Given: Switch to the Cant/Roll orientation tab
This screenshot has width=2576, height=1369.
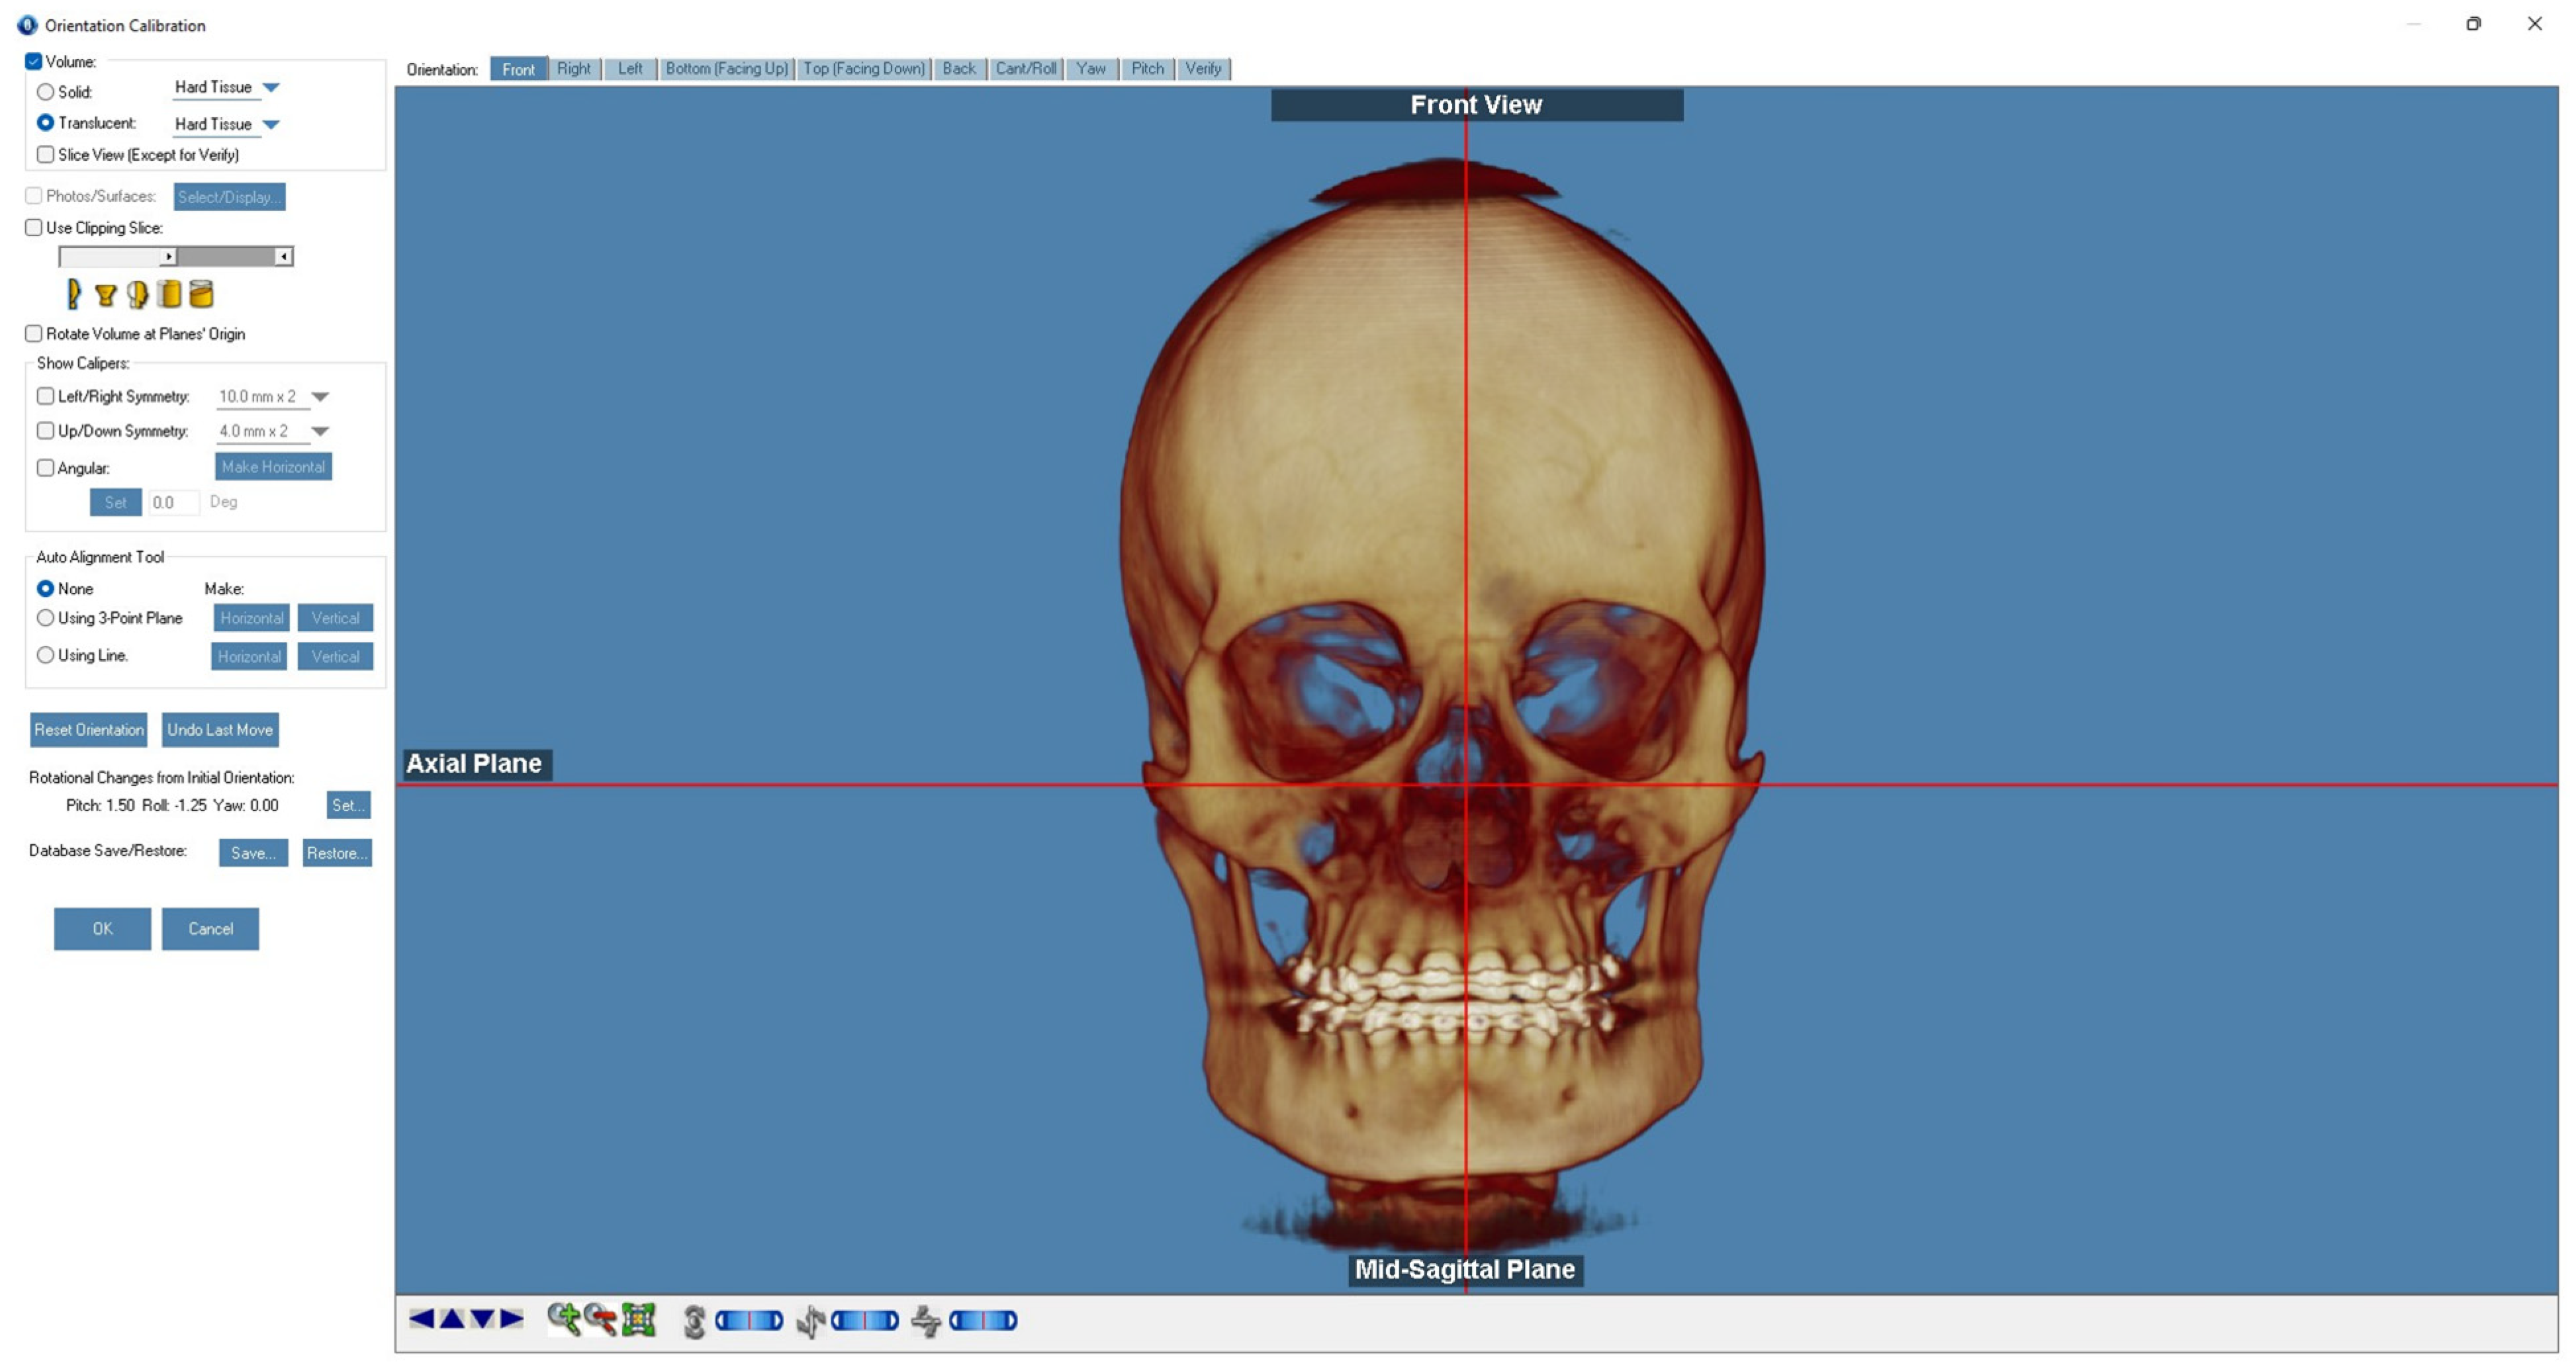Looking at the screenshot, I should point(1025,69).
